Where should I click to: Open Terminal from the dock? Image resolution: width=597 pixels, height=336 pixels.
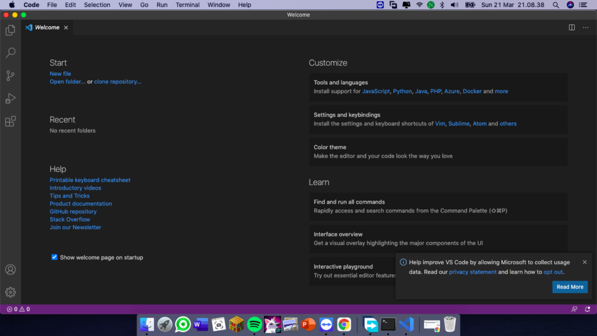[x=388, y=324]
